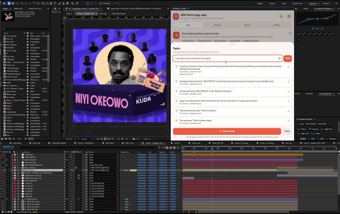This screenshot has width=340, height=214.
Task: Select the Type text tool
Action: tap(55, 3)
